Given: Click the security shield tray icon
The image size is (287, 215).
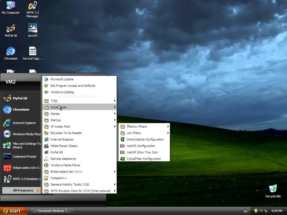Looking at the screenshot, I should 256,211.
